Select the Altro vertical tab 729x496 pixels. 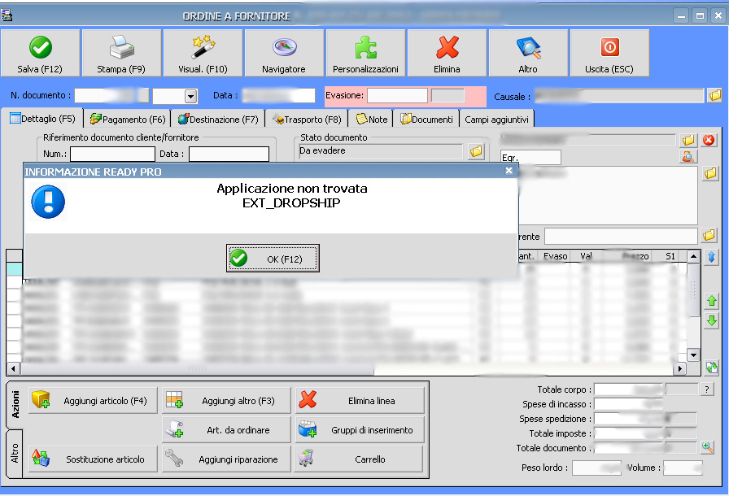click(x=15, y=453)
